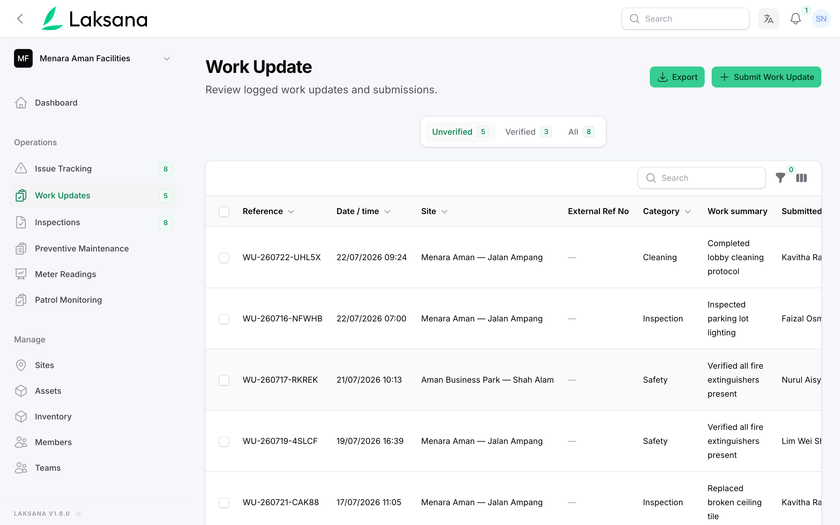Click Submit Work Update button
Image resolution: width=840 pixels, height=525 pixels.
pos(766,77)
